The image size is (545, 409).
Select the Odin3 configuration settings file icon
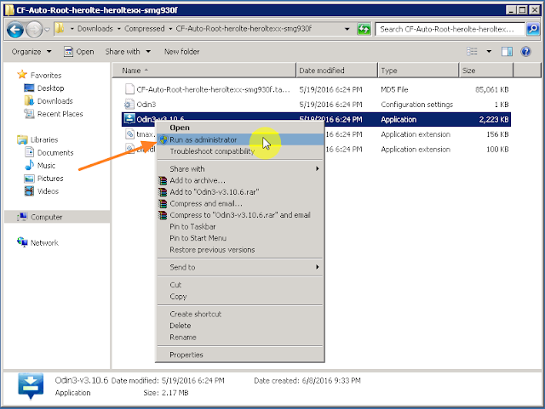(129, 104)
